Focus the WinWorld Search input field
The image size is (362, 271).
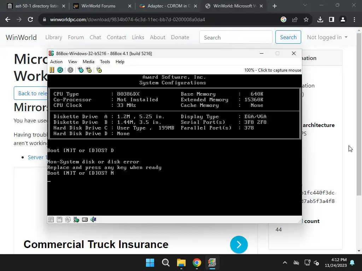click(236, 37)
